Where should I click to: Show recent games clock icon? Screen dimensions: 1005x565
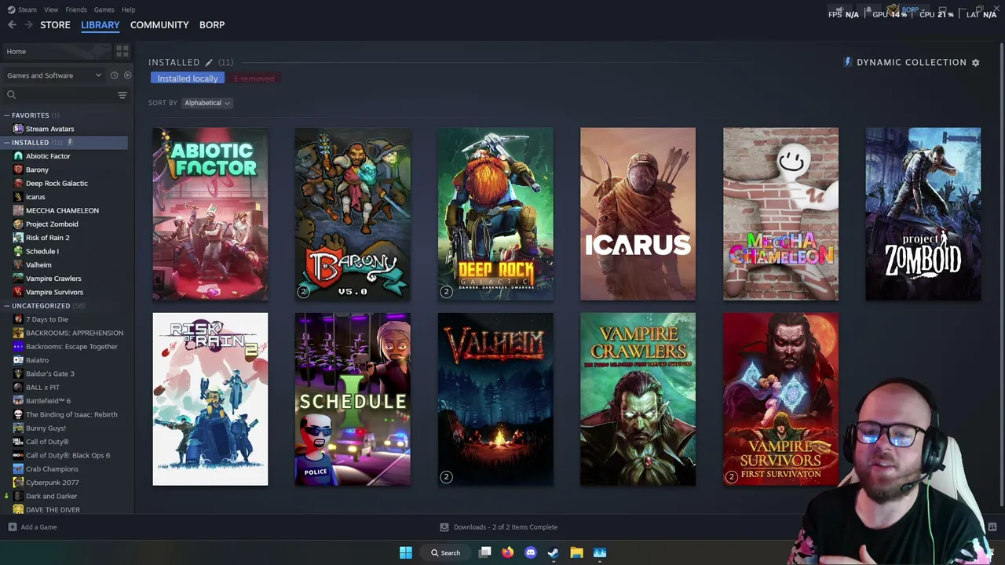click(114, 75)
